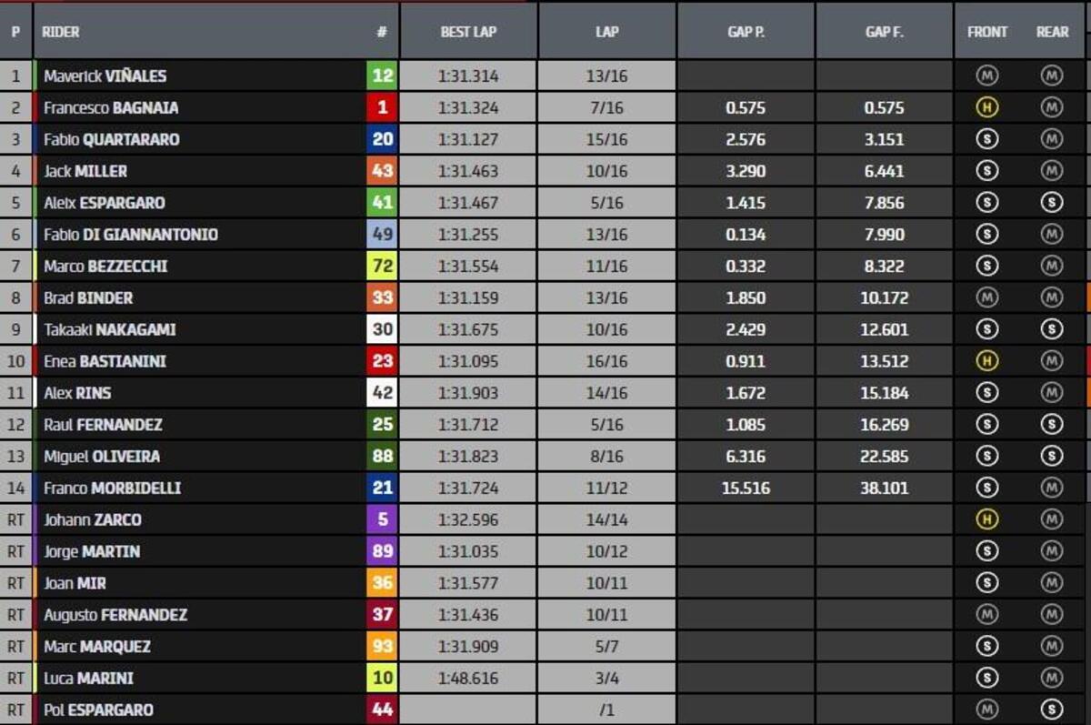Click Viñales's medium front tyre icon

986,76
